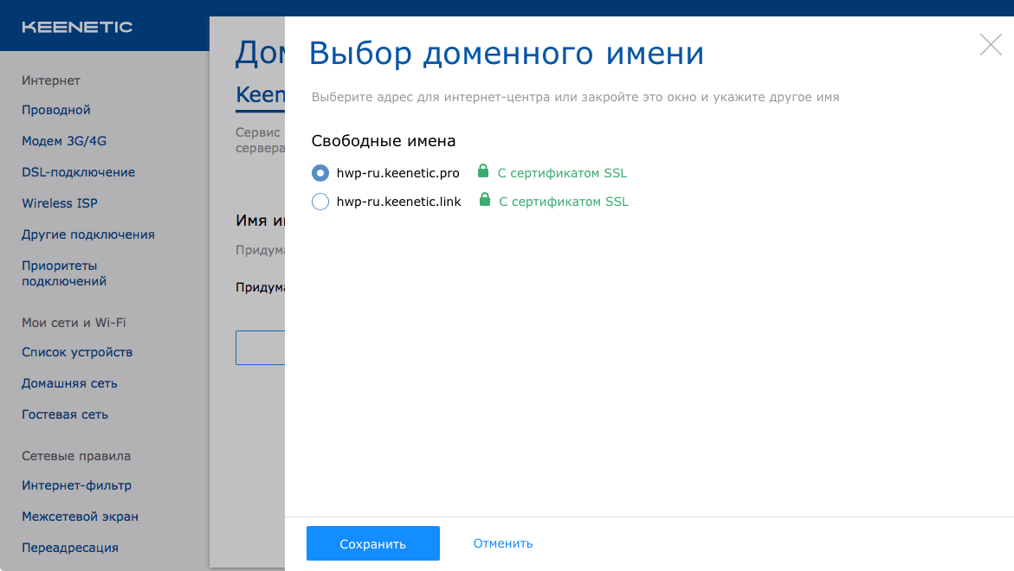The image size is (1014, 571).
Task: Click the green lock icon beside keenetic.link
Action: [485, 201]
